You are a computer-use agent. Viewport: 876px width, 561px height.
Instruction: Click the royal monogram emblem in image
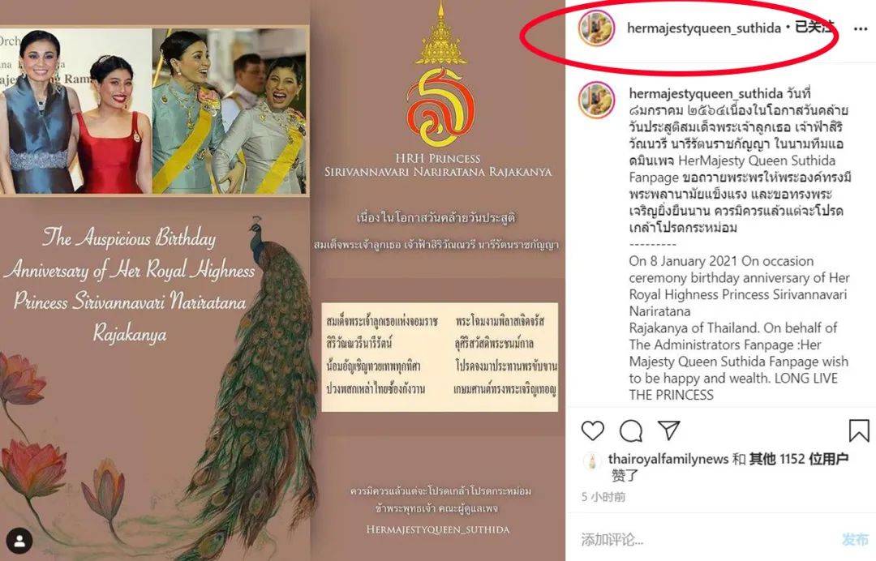tap(441, 77)
